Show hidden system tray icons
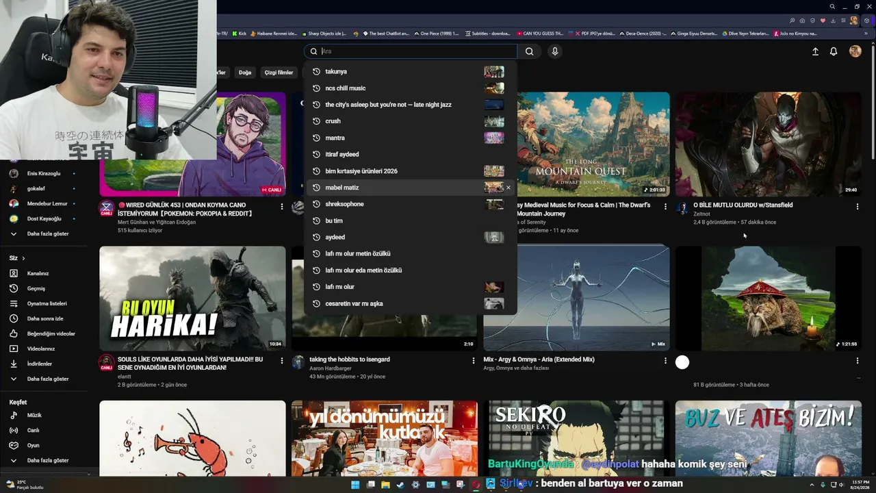The image size is (876, 493). (x=812, y=485)
